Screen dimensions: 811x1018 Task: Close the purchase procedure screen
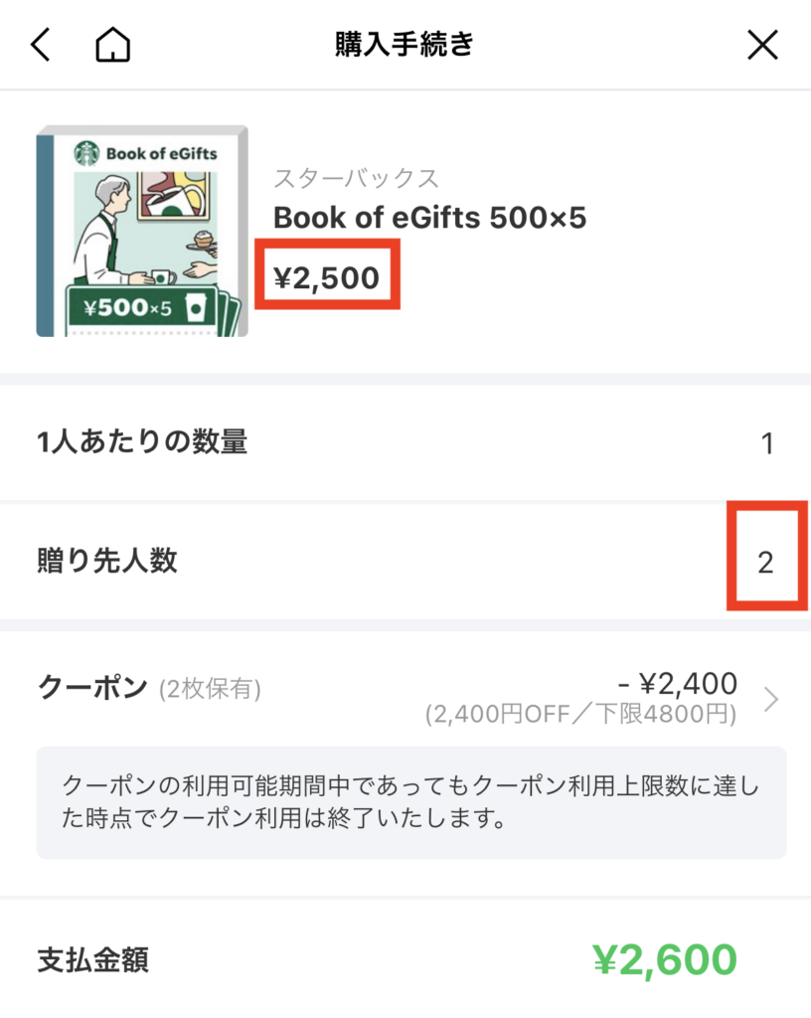[762, 45]
